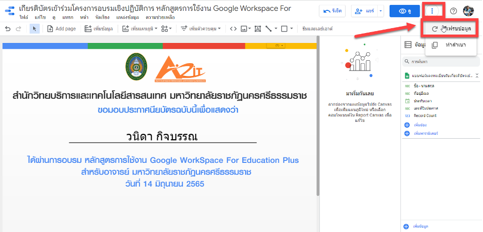Open the แทรก menu
483x232 pixels.
[x=68, y=17]
